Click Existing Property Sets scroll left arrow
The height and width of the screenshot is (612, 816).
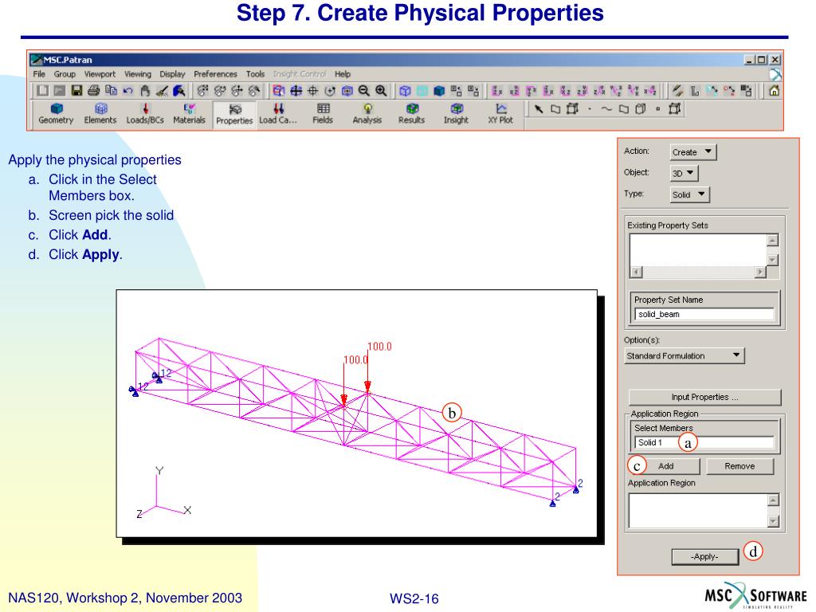pos(636,272)
